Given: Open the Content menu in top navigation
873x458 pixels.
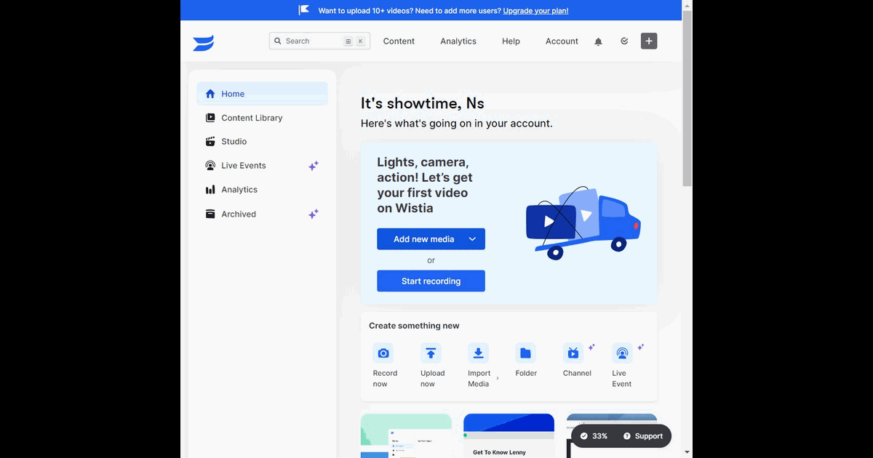Looking at the screenshot, I should (399, 41).
